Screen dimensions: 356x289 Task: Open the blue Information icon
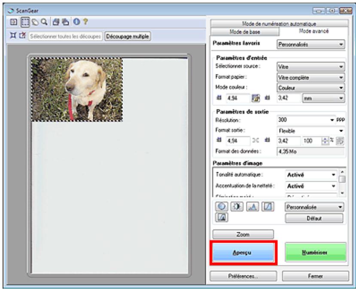point(76,22)
